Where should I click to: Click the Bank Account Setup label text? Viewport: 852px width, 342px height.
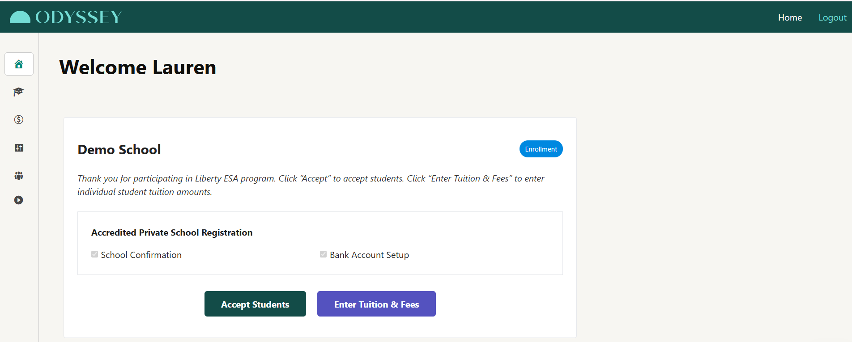click(369, 255)
